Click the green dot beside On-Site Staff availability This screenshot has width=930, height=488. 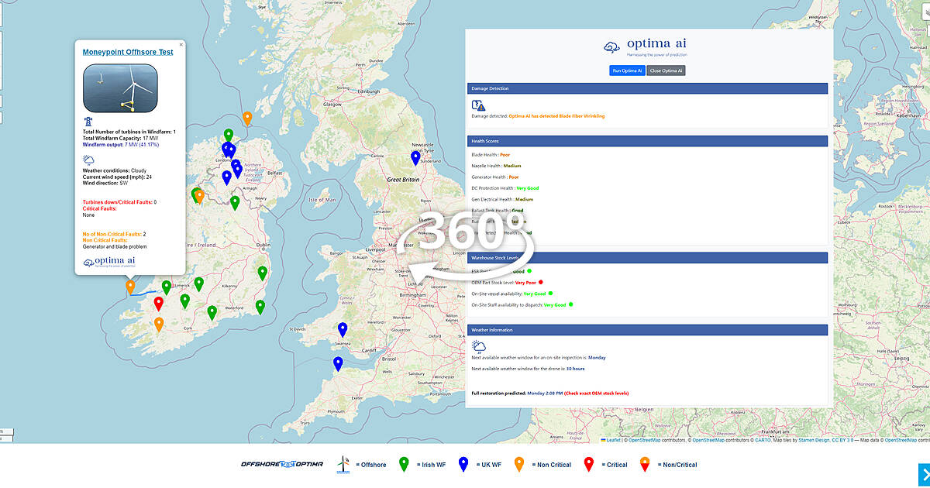[x=570, y=304]
